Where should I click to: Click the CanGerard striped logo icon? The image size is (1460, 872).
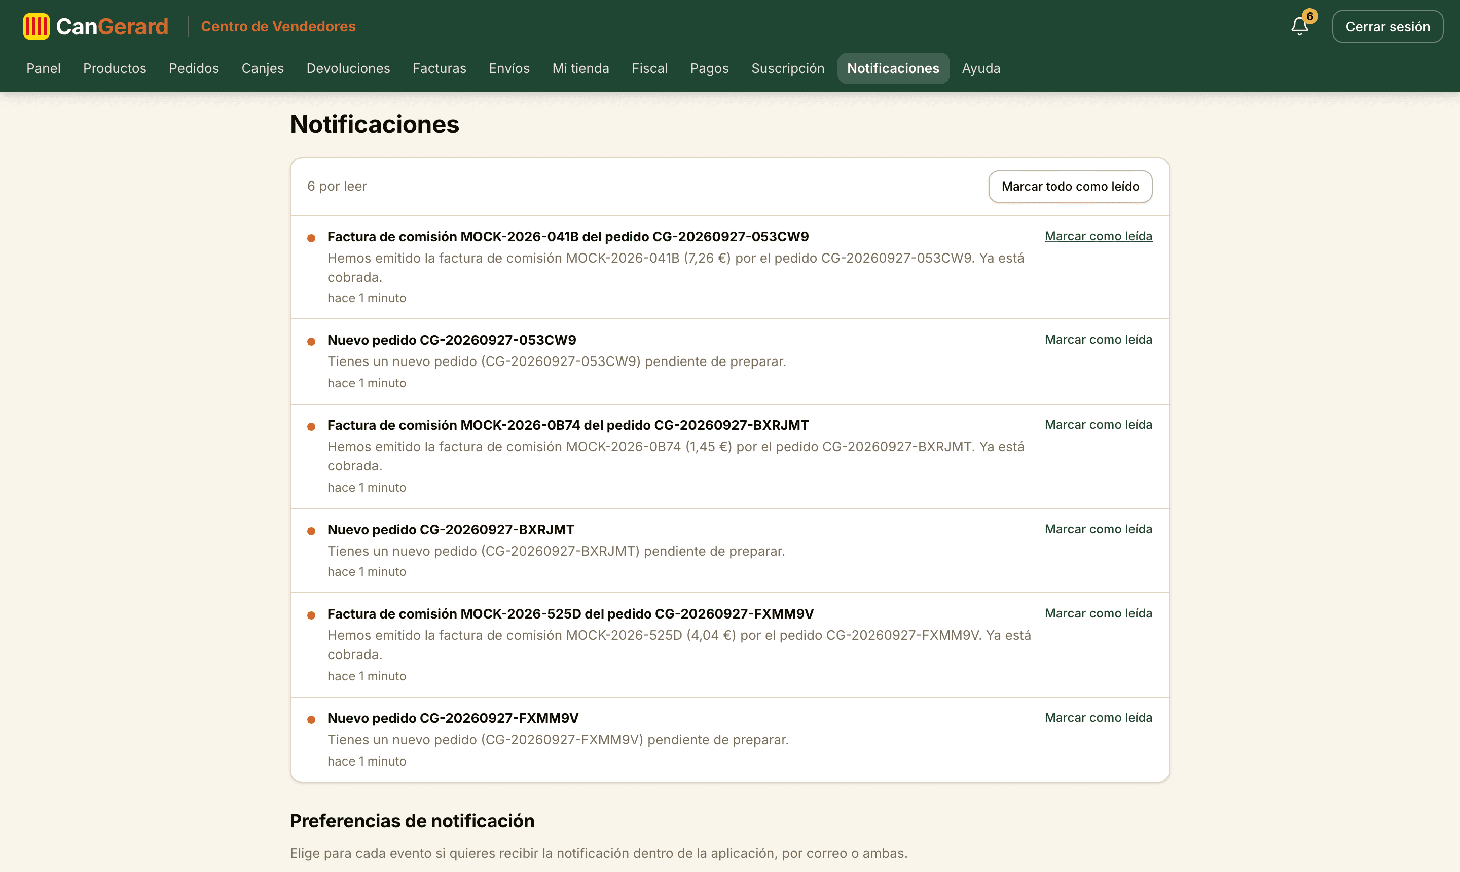[36, 26]
